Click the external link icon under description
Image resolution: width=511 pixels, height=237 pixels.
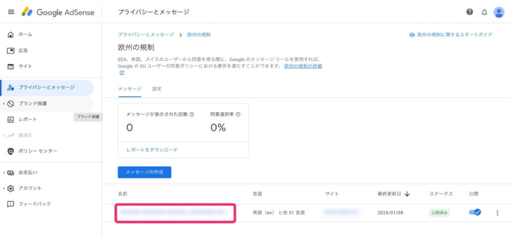(x=122, y=73)
